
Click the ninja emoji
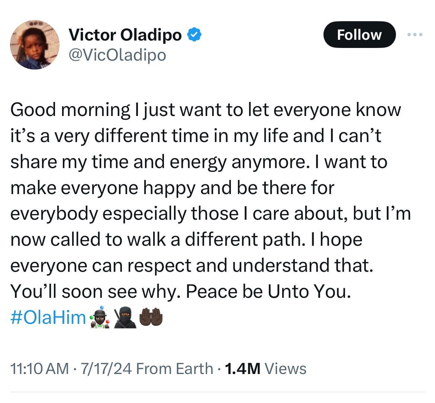125,318
